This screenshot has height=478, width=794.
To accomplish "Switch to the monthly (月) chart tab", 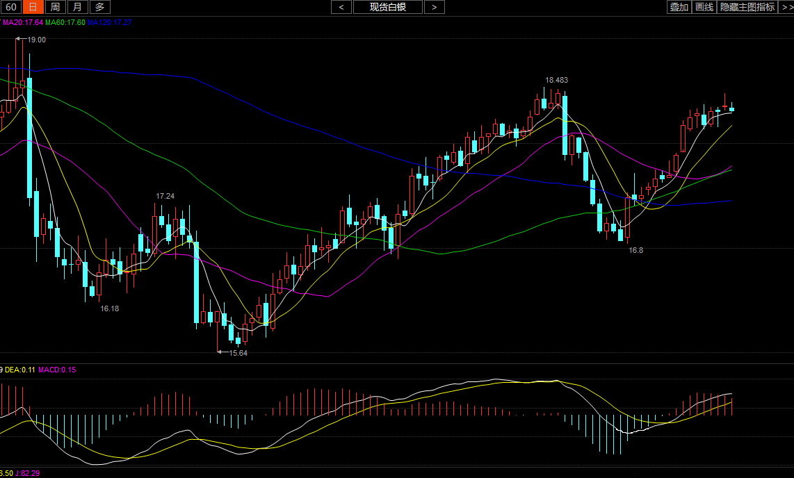I will [x=77, y=7].
